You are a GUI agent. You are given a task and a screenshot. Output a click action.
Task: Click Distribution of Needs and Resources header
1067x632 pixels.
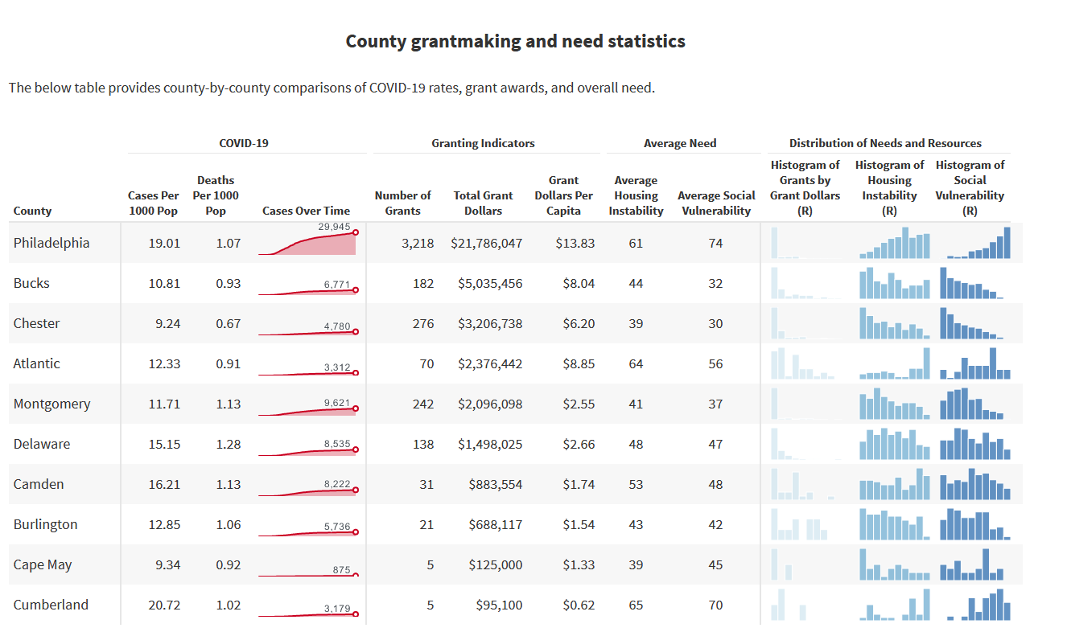[885, 143]
